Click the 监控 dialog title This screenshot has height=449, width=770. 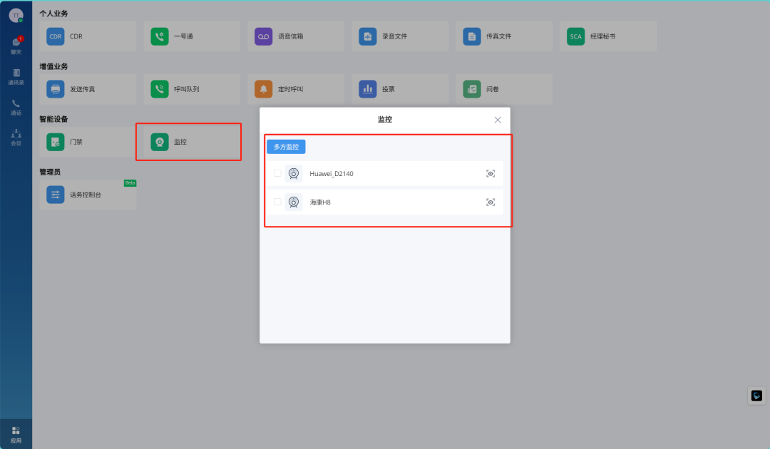tap(385, 119)
